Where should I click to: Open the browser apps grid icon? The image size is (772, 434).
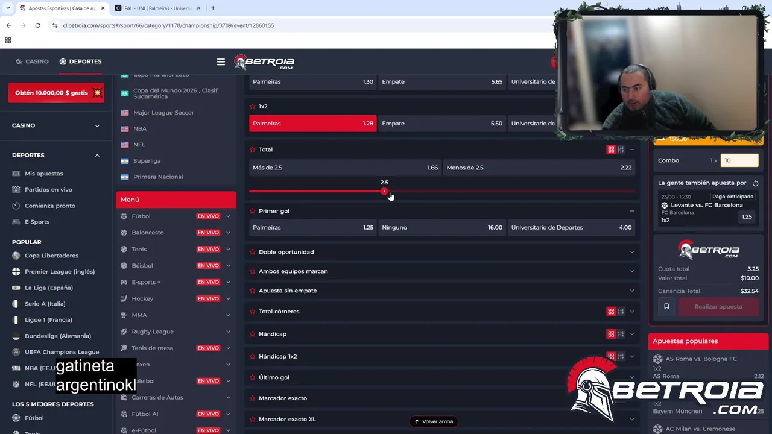[8, 40]
